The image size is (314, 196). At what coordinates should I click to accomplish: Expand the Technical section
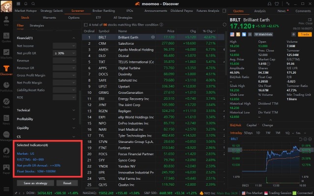point(74,110)
